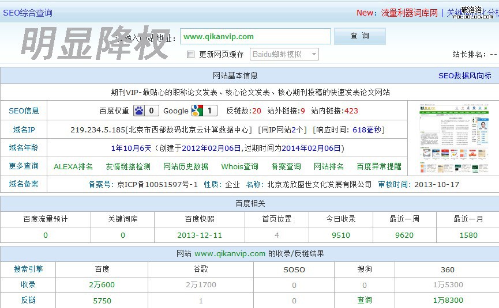Toggle the 更新网页缓存 checkbox
Viewport: 499px width, 308px height.
(x=190, y=54)
